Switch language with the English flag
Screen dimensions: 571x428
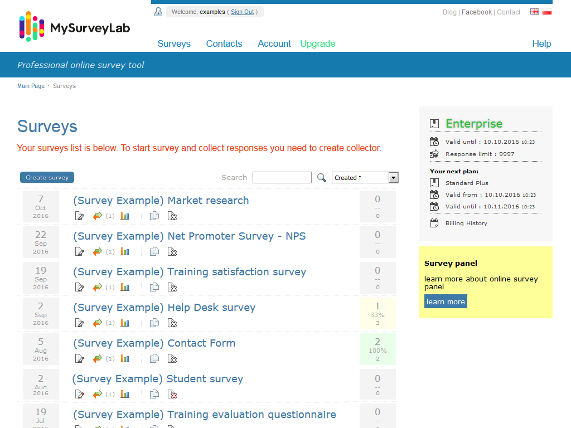click(535, 12)
